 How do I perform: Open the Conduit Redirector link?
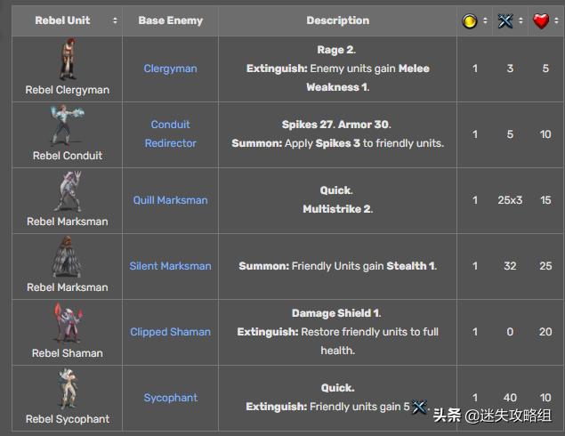click(171, 133)
